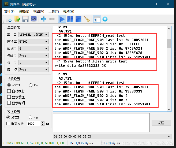Click the receive area scrollbar thumb
The image size is (176, 148).
tap(169, 43)
